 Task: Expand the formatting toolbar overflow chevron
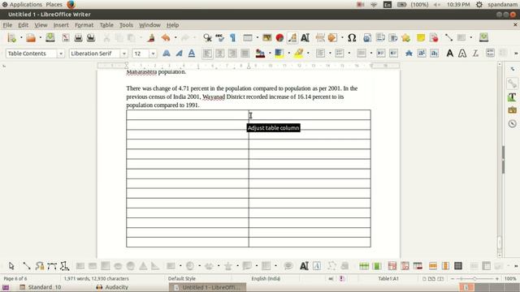click(x=516, y=54)
